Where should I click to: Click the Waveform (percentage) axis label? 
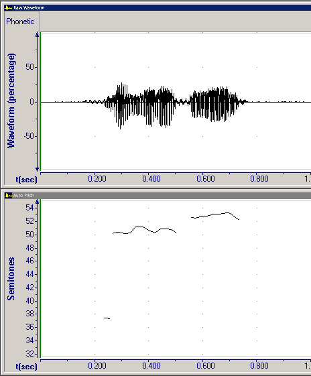[x=11, y=101]
